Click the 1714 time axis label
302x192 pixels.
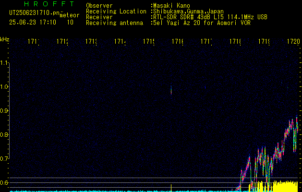120,41
